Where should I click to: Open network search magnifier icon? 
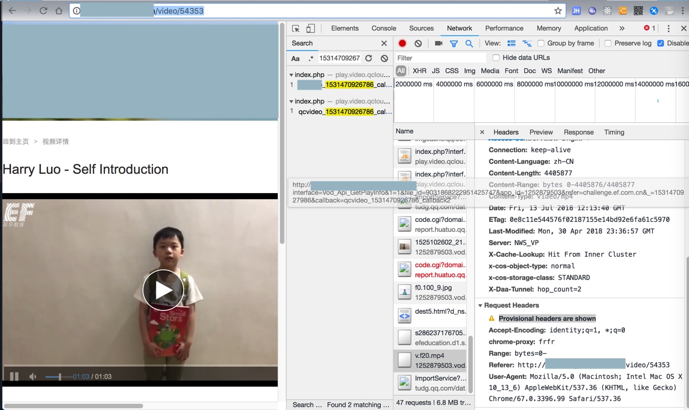[x=469, y=43]
